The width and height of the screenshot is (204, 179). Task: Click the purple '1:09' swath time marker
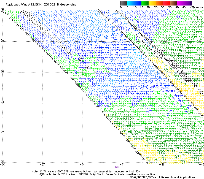pos(117,167)
